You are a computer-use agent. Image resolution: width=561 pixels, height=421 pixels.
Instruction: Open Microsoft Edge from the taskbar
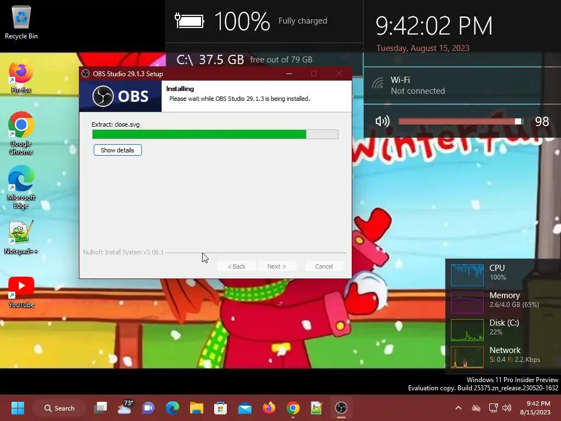(173, 408)
